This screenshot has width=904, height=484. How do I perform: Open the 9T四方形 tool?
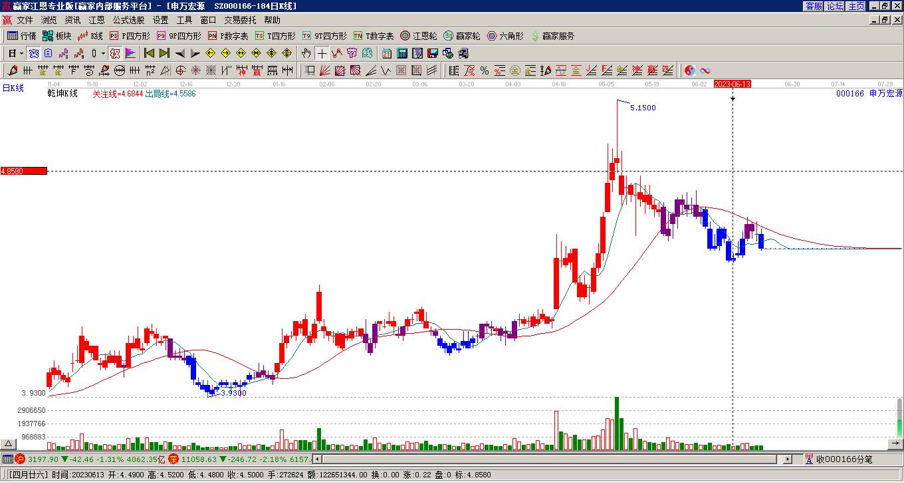(324, 36)
